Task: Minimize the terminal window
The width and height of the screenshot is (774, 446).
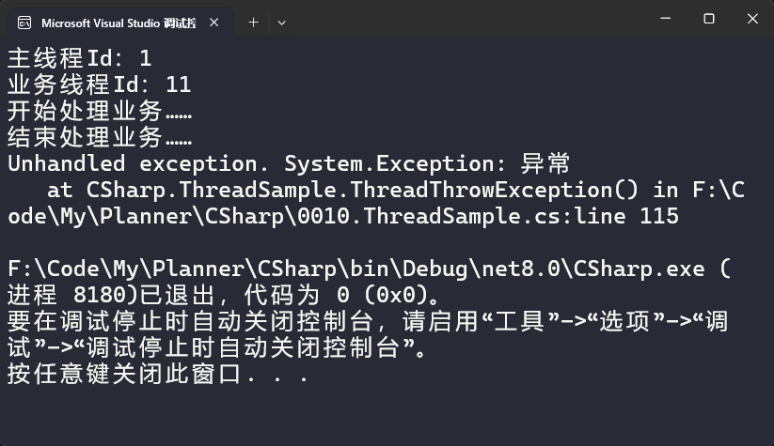Action: tap(666, 19)
